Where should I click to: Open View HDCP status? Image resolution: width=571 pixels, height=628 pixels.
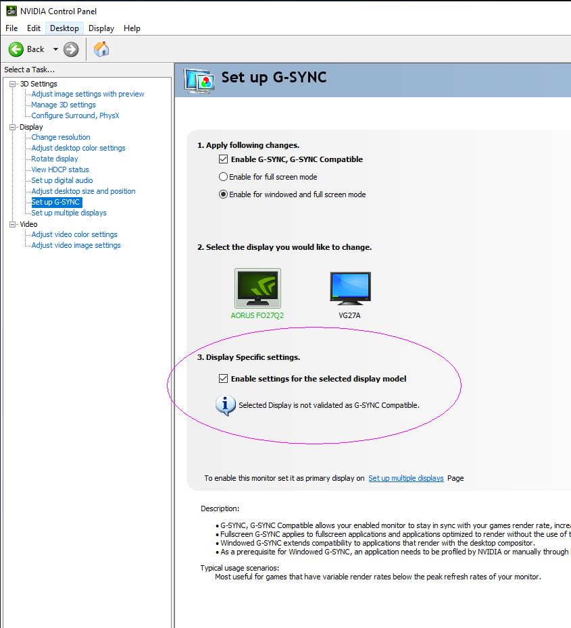point(60,169)
